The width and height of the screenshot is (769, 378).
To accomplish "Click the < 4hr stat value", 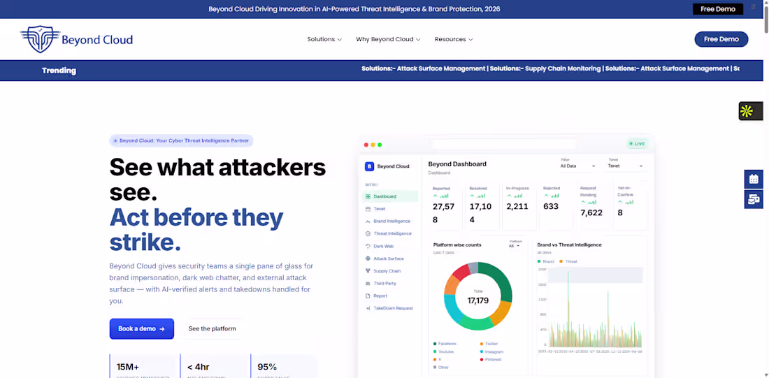I will [x=198, y=367].
